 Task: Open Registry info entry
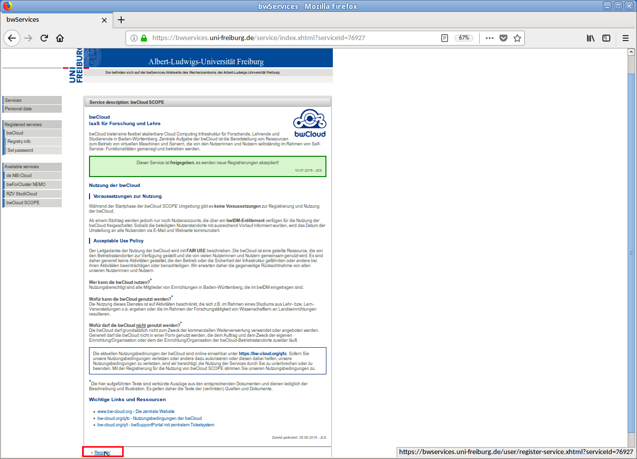[33, 141]
